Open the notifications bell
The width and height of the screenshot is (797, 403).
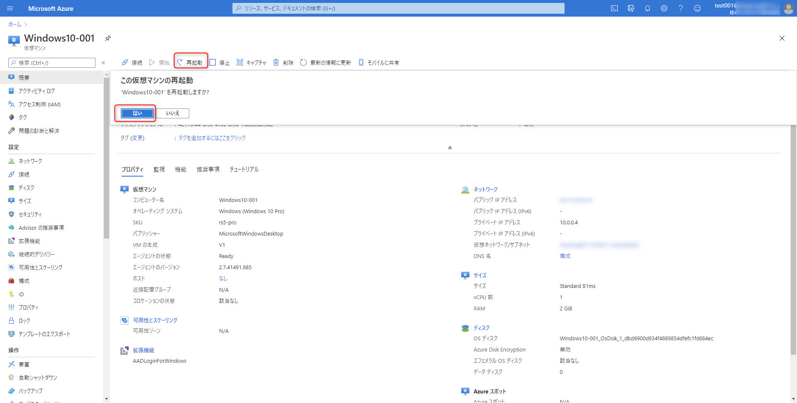point(648,8)
